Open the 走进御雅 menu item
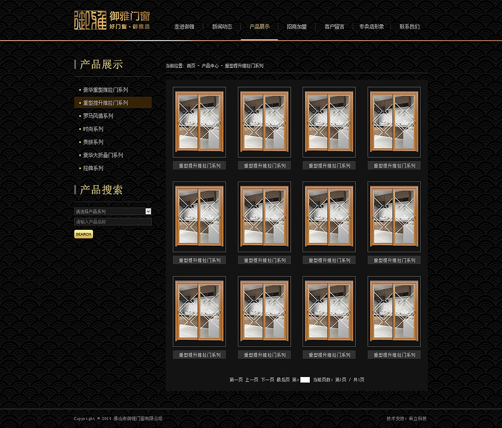The height and width of the screenshot is (428, 502). [184, 26]
